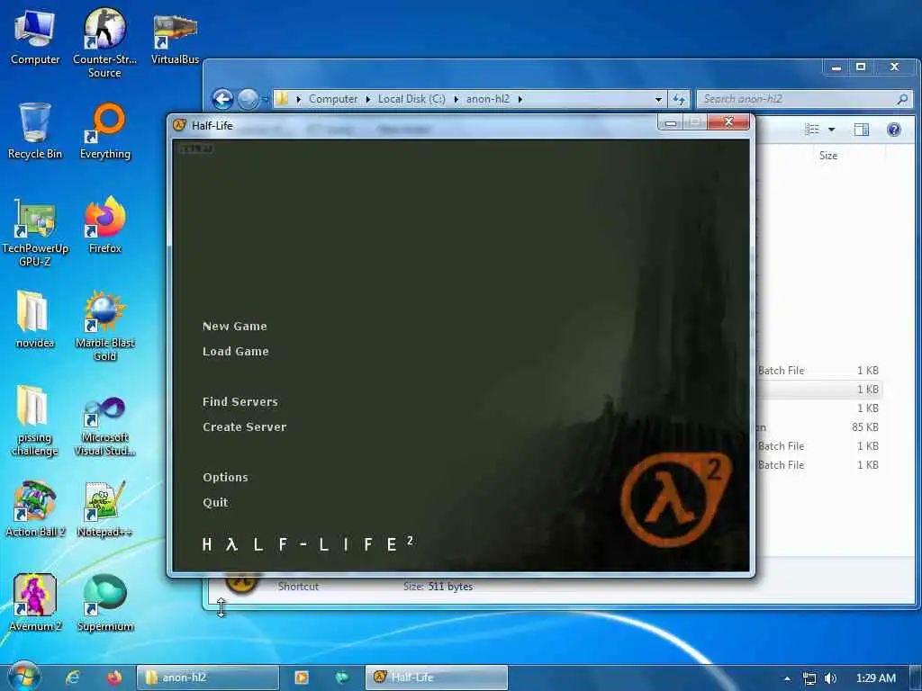
Task: Maximize the anon-hl2 Explorer window
Action: pyautogui.click(x=861, y=67)
